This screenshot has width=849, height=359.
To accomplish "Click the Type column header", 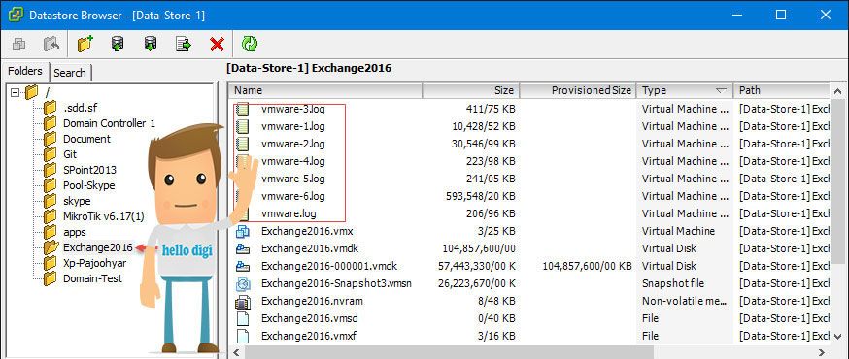I will click(x=685, y=91).
